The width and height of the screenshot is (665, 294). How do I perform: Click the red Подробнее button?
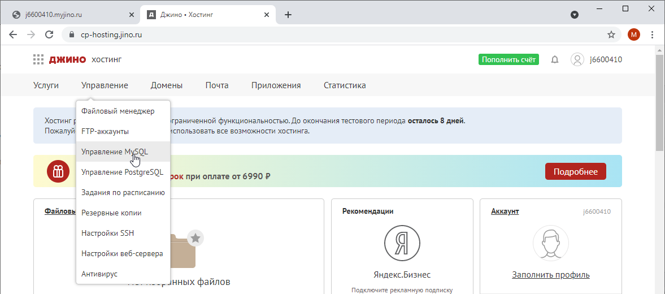click(x=575, y=171)
